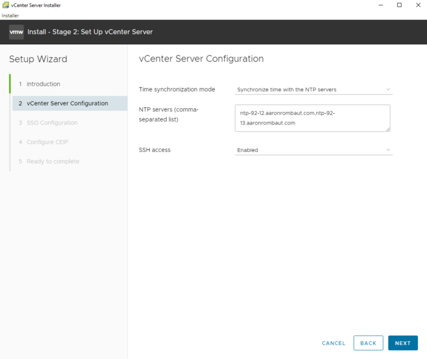
Task: Click the SSH access label
Action: coord(155,150)
